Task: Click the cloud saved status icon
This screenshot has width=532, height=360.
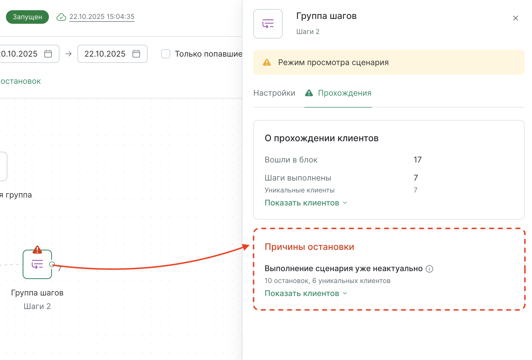Action: tap(61, 17)
